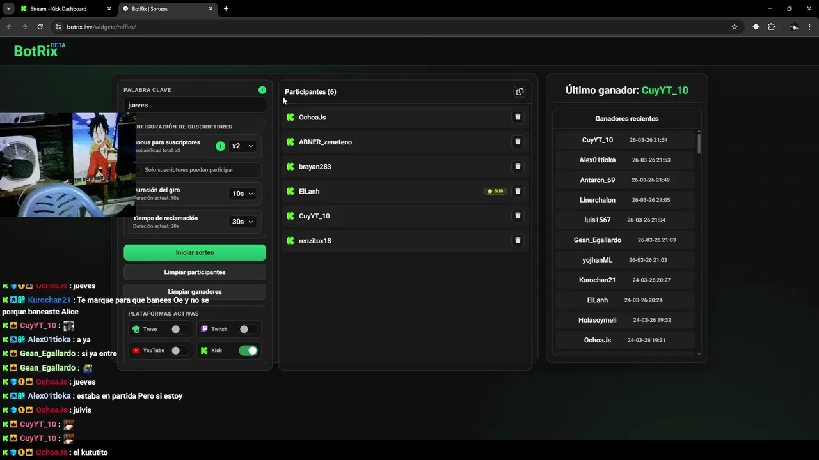The image size is (819, 460).
Task: Enable the Twitch platform toggle
Action: click(248, 329)
